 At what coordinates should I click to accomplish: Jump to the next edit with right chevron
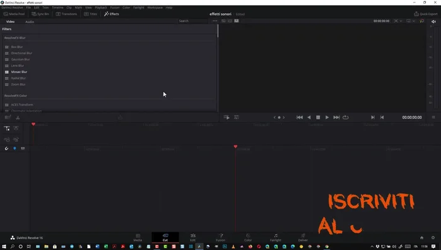coord(283,118)
